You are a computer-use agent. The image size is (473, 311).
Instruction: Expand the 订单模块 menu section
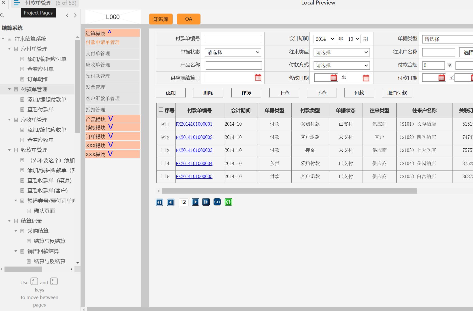pyautogui.click(x=112, y=136)
